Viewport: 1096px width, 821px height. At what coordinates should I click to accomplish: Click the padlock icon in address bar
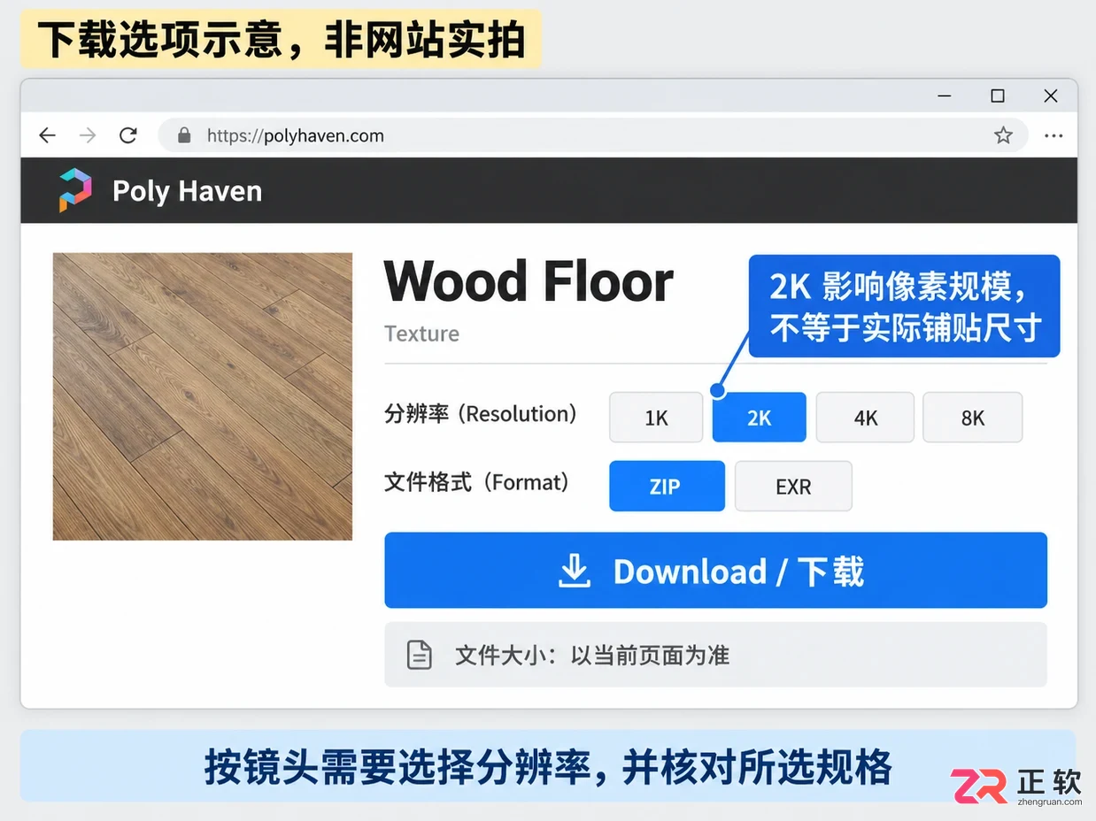[184, 135]
